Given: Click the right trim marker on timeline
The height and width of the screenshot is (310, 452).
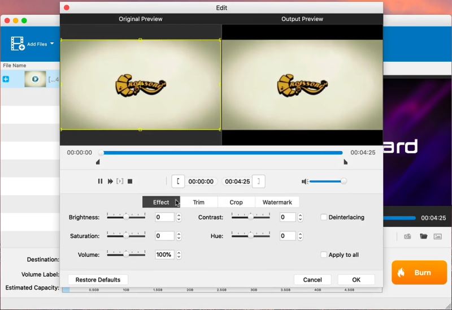Looking at the screenshot, I should (x=345, y=162).
